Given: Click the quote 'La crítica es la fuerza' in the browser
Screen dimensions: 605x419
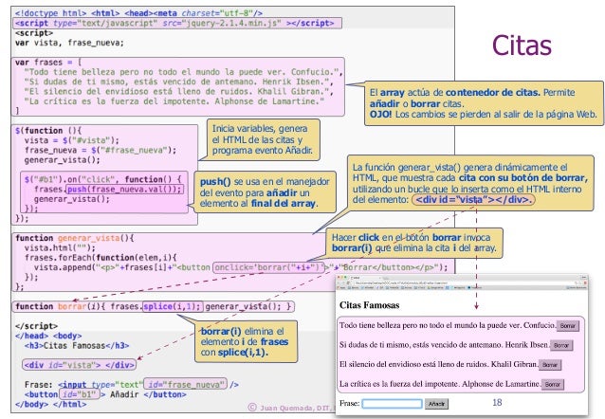Looking at the screenshot, I should point(440,384).
